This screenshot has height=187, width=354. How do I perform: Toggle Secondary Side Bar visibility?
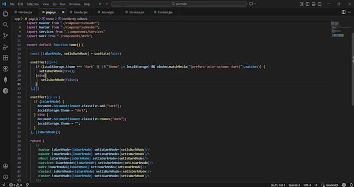[x=320, y=4]
